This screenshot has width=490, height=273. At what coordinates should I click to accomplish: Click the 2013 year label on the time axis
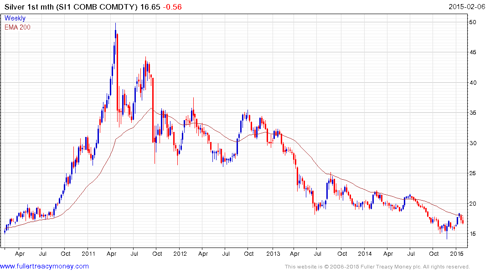(273, 253)
